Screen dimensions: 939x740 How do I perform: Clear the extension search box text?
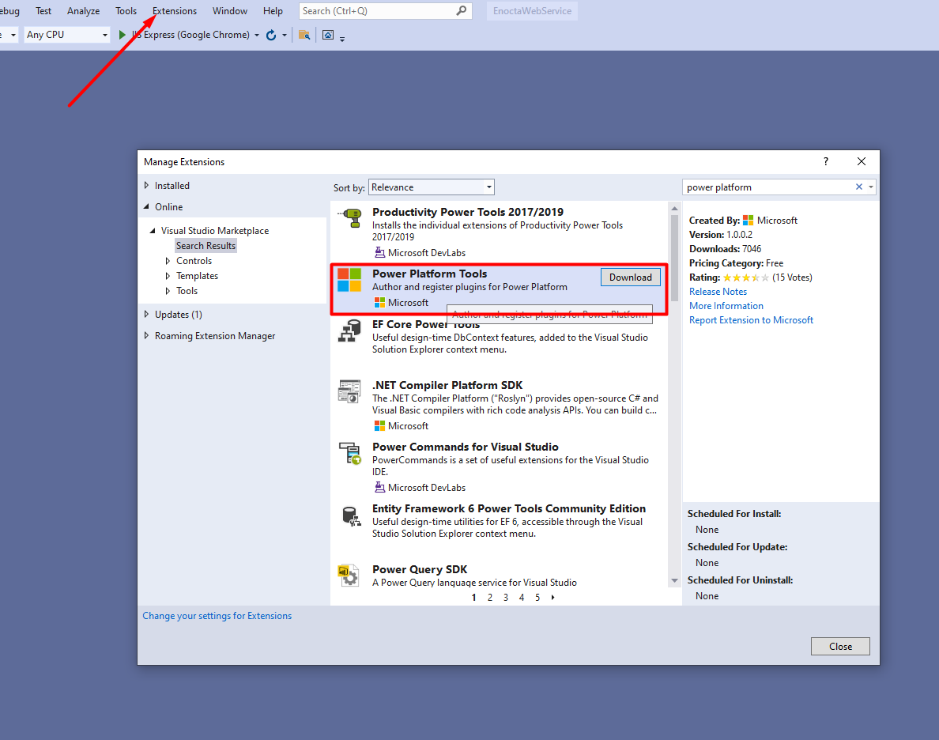[x=859, y=187]
